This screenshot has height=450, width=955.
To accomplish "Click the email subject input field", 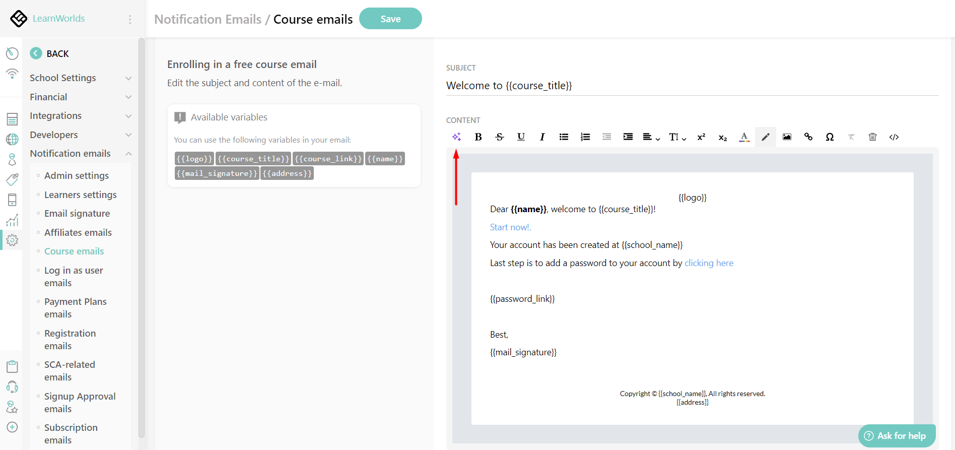I will pos(692,86).
